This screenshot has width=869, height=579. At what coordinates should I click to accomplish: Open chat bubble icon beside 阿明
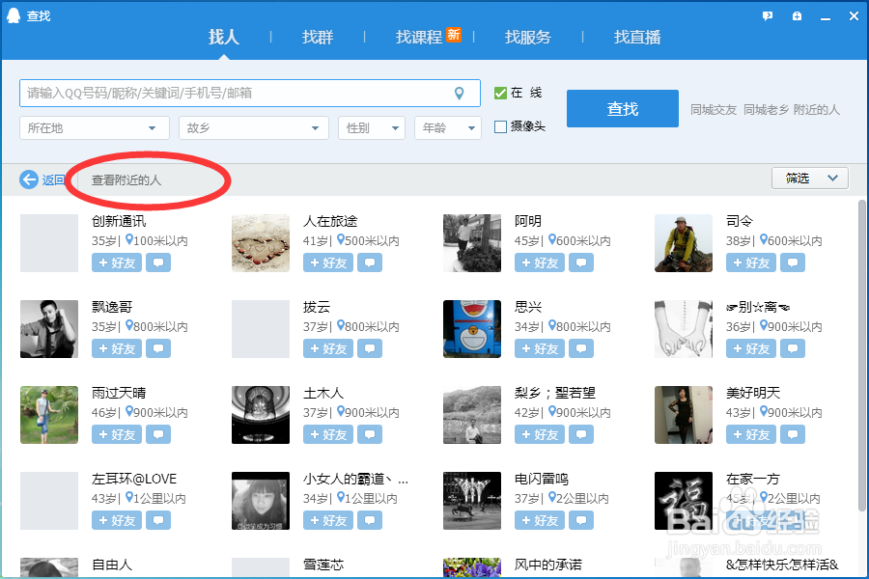click(581, 262)
